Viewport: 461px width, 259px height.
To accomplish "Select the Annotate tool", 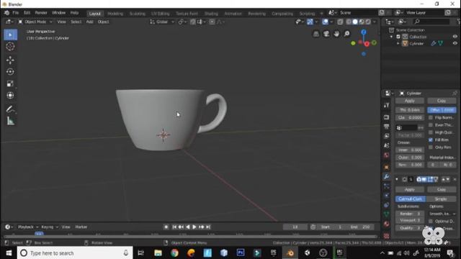I will 10,109.
